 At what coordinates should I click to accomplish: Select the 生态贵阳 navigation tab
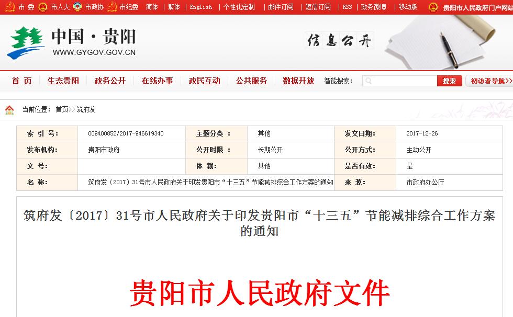click(x=63, y=81)
